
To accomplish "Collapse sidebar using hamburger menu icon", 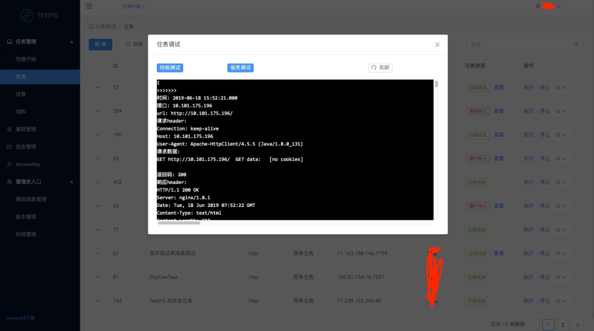I will click(x=89, y=6).
